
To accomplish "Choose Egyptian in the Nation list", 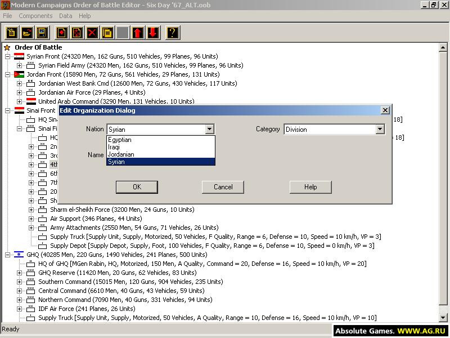I will (x=161, y=140).
